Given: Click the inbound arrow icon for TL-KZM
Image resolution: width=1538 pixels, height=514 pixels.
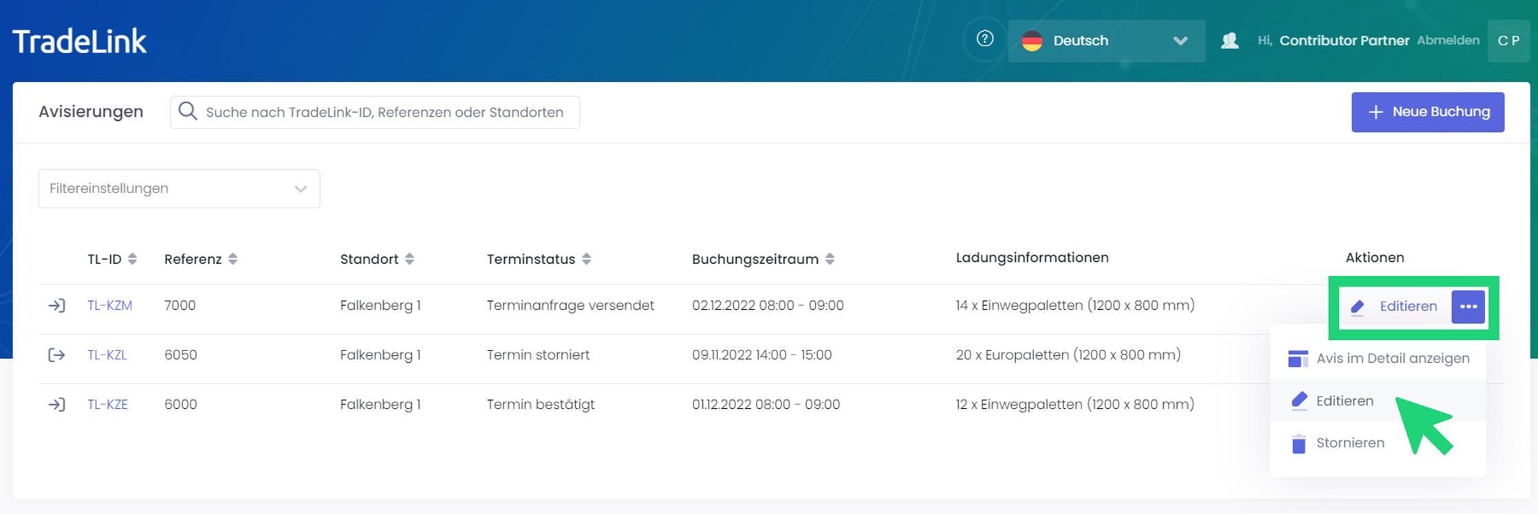Looking at the screenshot, I should [56, 305].
